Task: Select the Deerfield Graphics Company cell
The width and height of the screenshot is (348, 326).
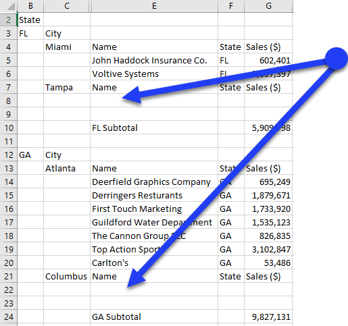Action: point(154,182)
